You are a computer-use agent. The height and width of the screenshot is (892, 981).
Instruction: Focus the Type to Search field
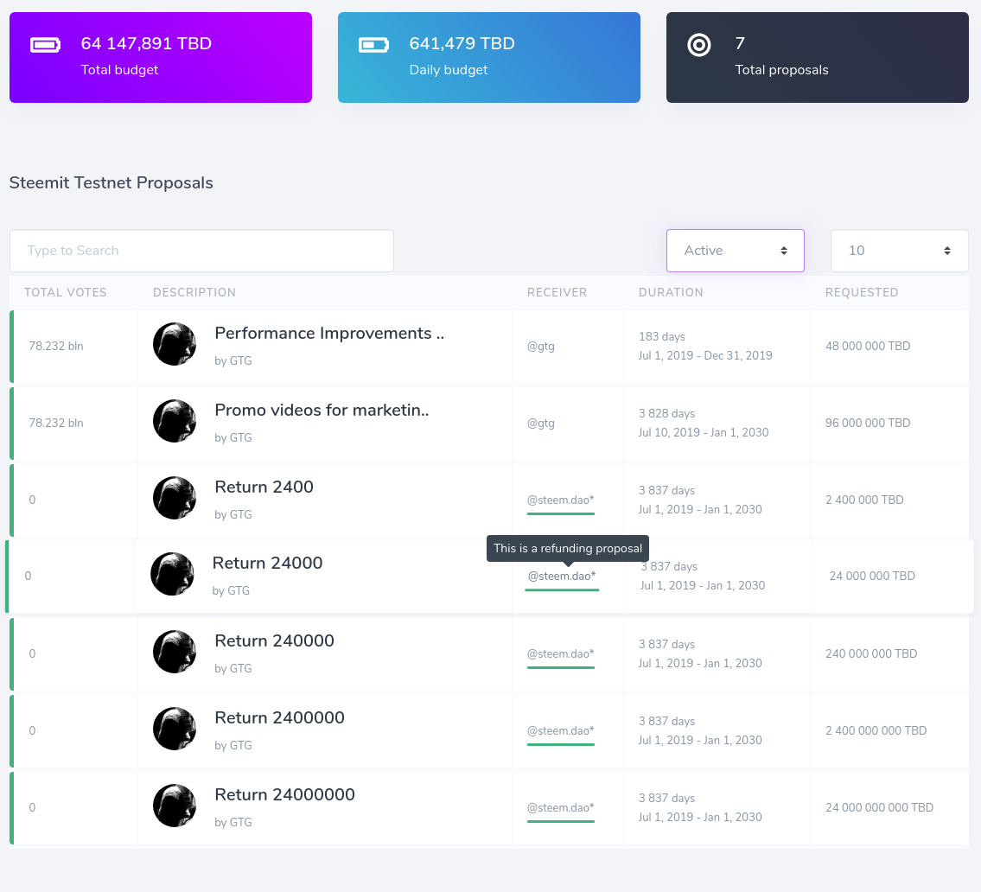point(201,251)
